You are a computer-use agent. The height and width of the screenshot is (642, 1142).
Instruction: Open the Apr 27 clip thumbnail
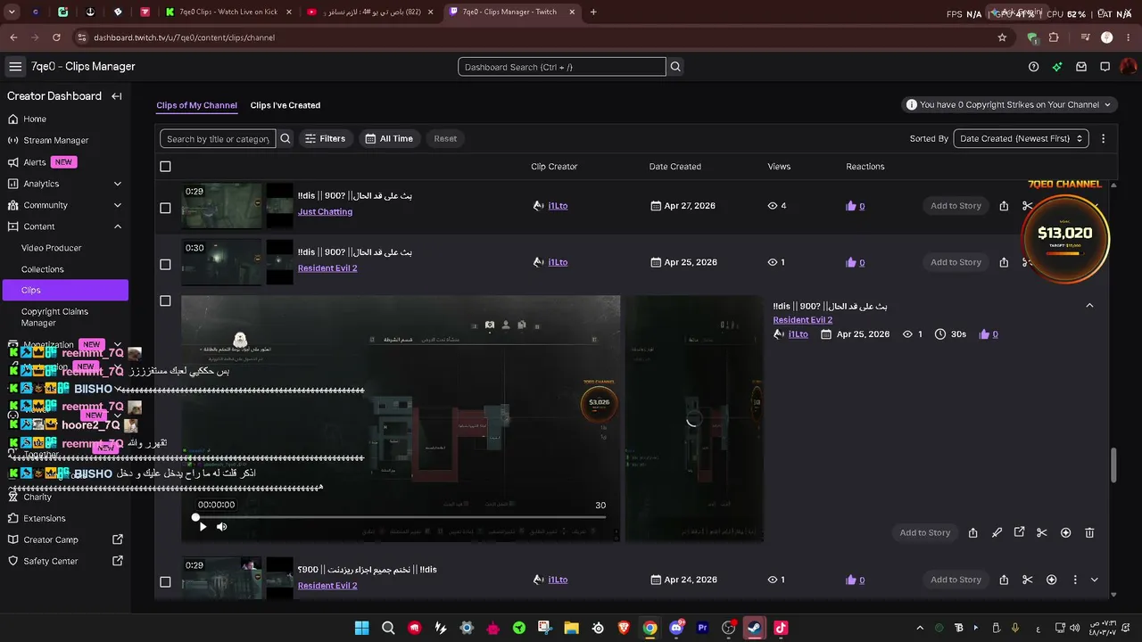223,206
